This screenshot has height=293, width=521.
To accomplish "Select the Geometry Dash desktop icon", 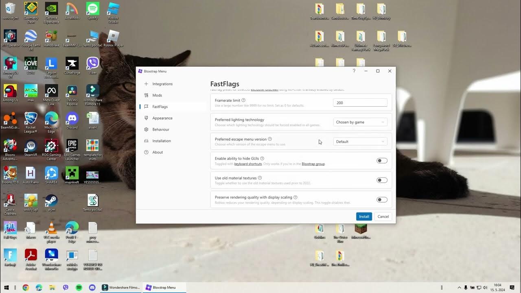I will click(31, 13).
